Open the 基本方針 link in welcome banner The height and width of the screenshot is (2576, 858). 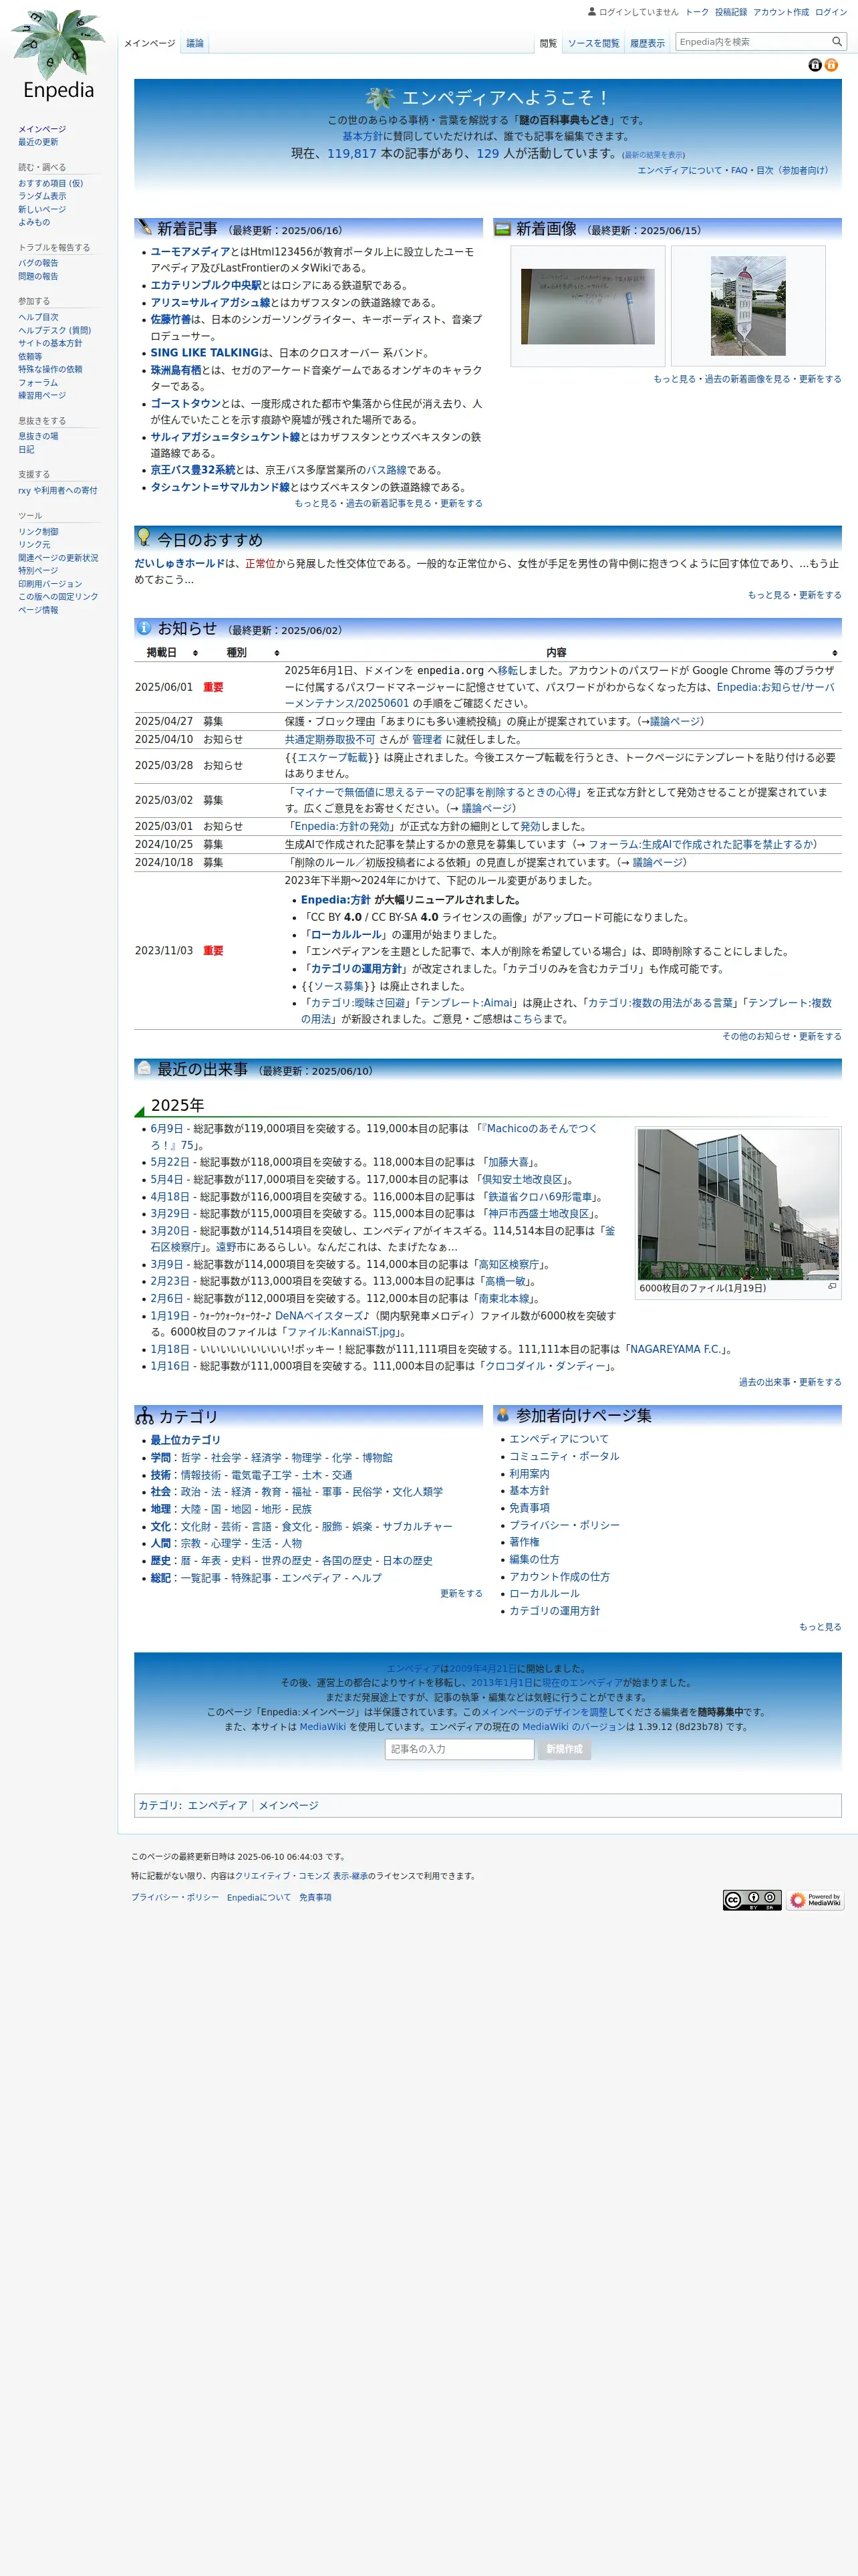tap(363, 136)
